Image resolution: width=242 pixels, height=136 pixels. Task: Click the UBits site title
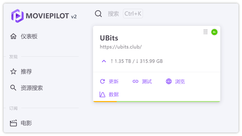(109, 38)
